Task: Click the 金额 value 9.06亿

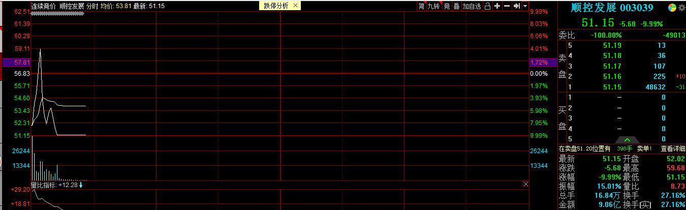Action: tap(609, 204)
